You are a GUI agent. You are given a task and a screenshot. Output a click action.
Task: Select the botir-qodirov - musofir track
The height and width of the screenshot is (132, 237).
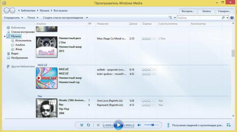(112, 74)
